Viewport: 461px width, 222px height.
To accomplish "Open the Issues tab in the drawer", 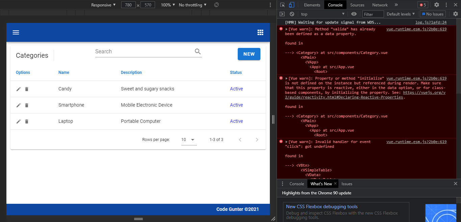I will [x=347, y=184].
